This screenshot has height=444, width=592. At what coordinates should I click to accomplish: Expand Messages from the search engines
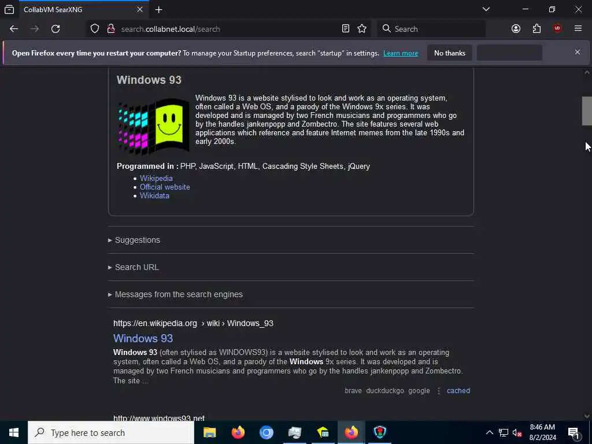coord(175,294)
